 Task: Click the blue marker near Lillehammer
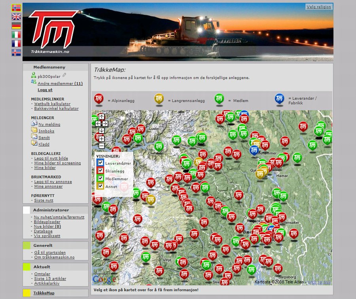pos(254,150)
